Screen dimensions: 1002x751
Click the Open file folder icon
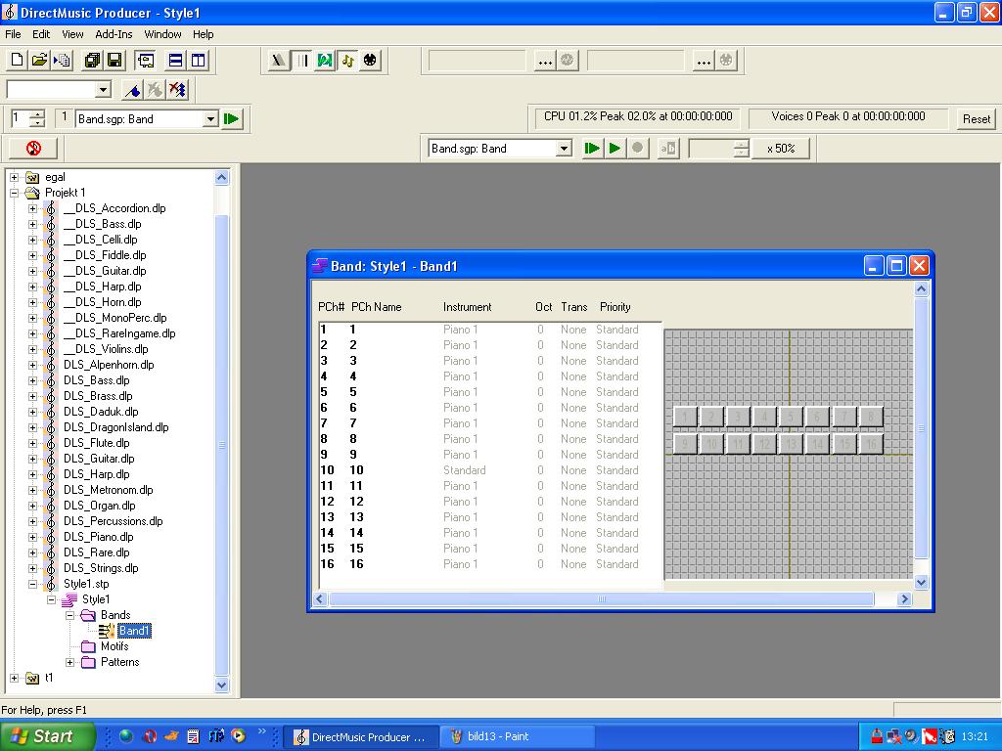click(x=39, y=61)
